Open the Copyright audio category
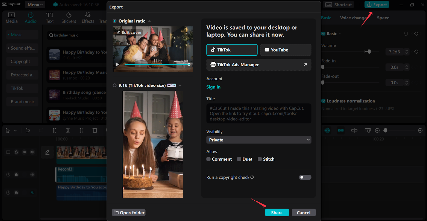This screenshot has height=221, width=427. [22, 61]
